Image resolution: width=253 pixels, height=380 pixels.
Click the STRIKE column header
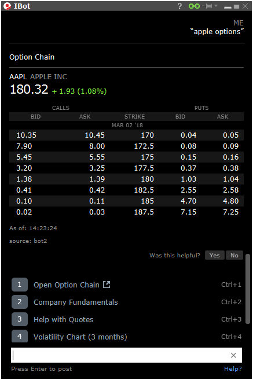coord(135,117)
